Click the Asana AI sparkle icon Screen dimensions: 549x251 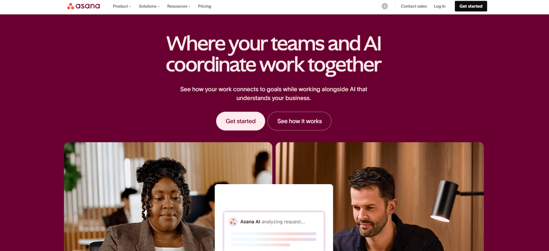tap(233, 221)
